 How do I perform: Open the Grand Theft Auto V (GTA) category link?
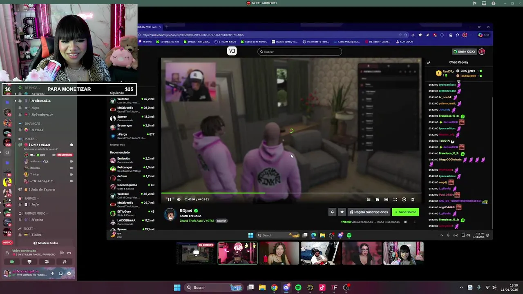click(x=197, y=221)
